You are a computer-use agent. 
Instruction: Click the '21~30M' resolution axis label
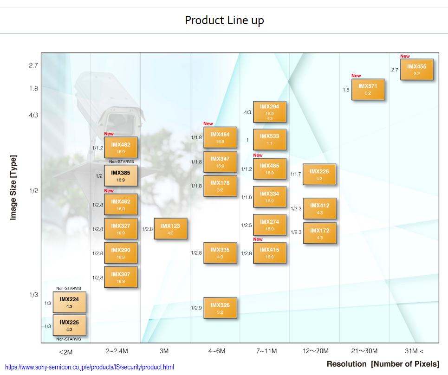click(364, 351)
